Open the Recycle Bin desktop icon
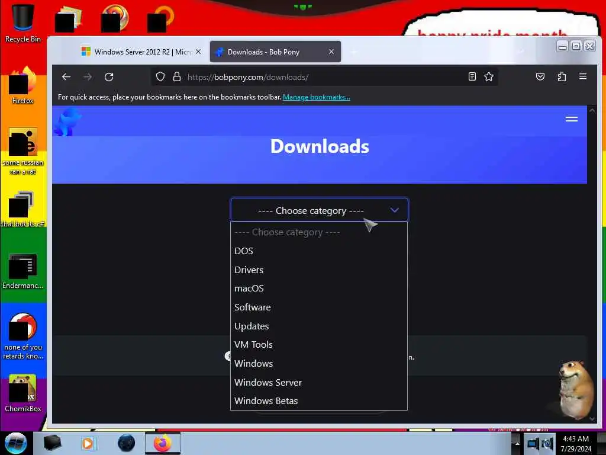The width and height of the screenshot is (606, 455). click(x=22, y=22)
